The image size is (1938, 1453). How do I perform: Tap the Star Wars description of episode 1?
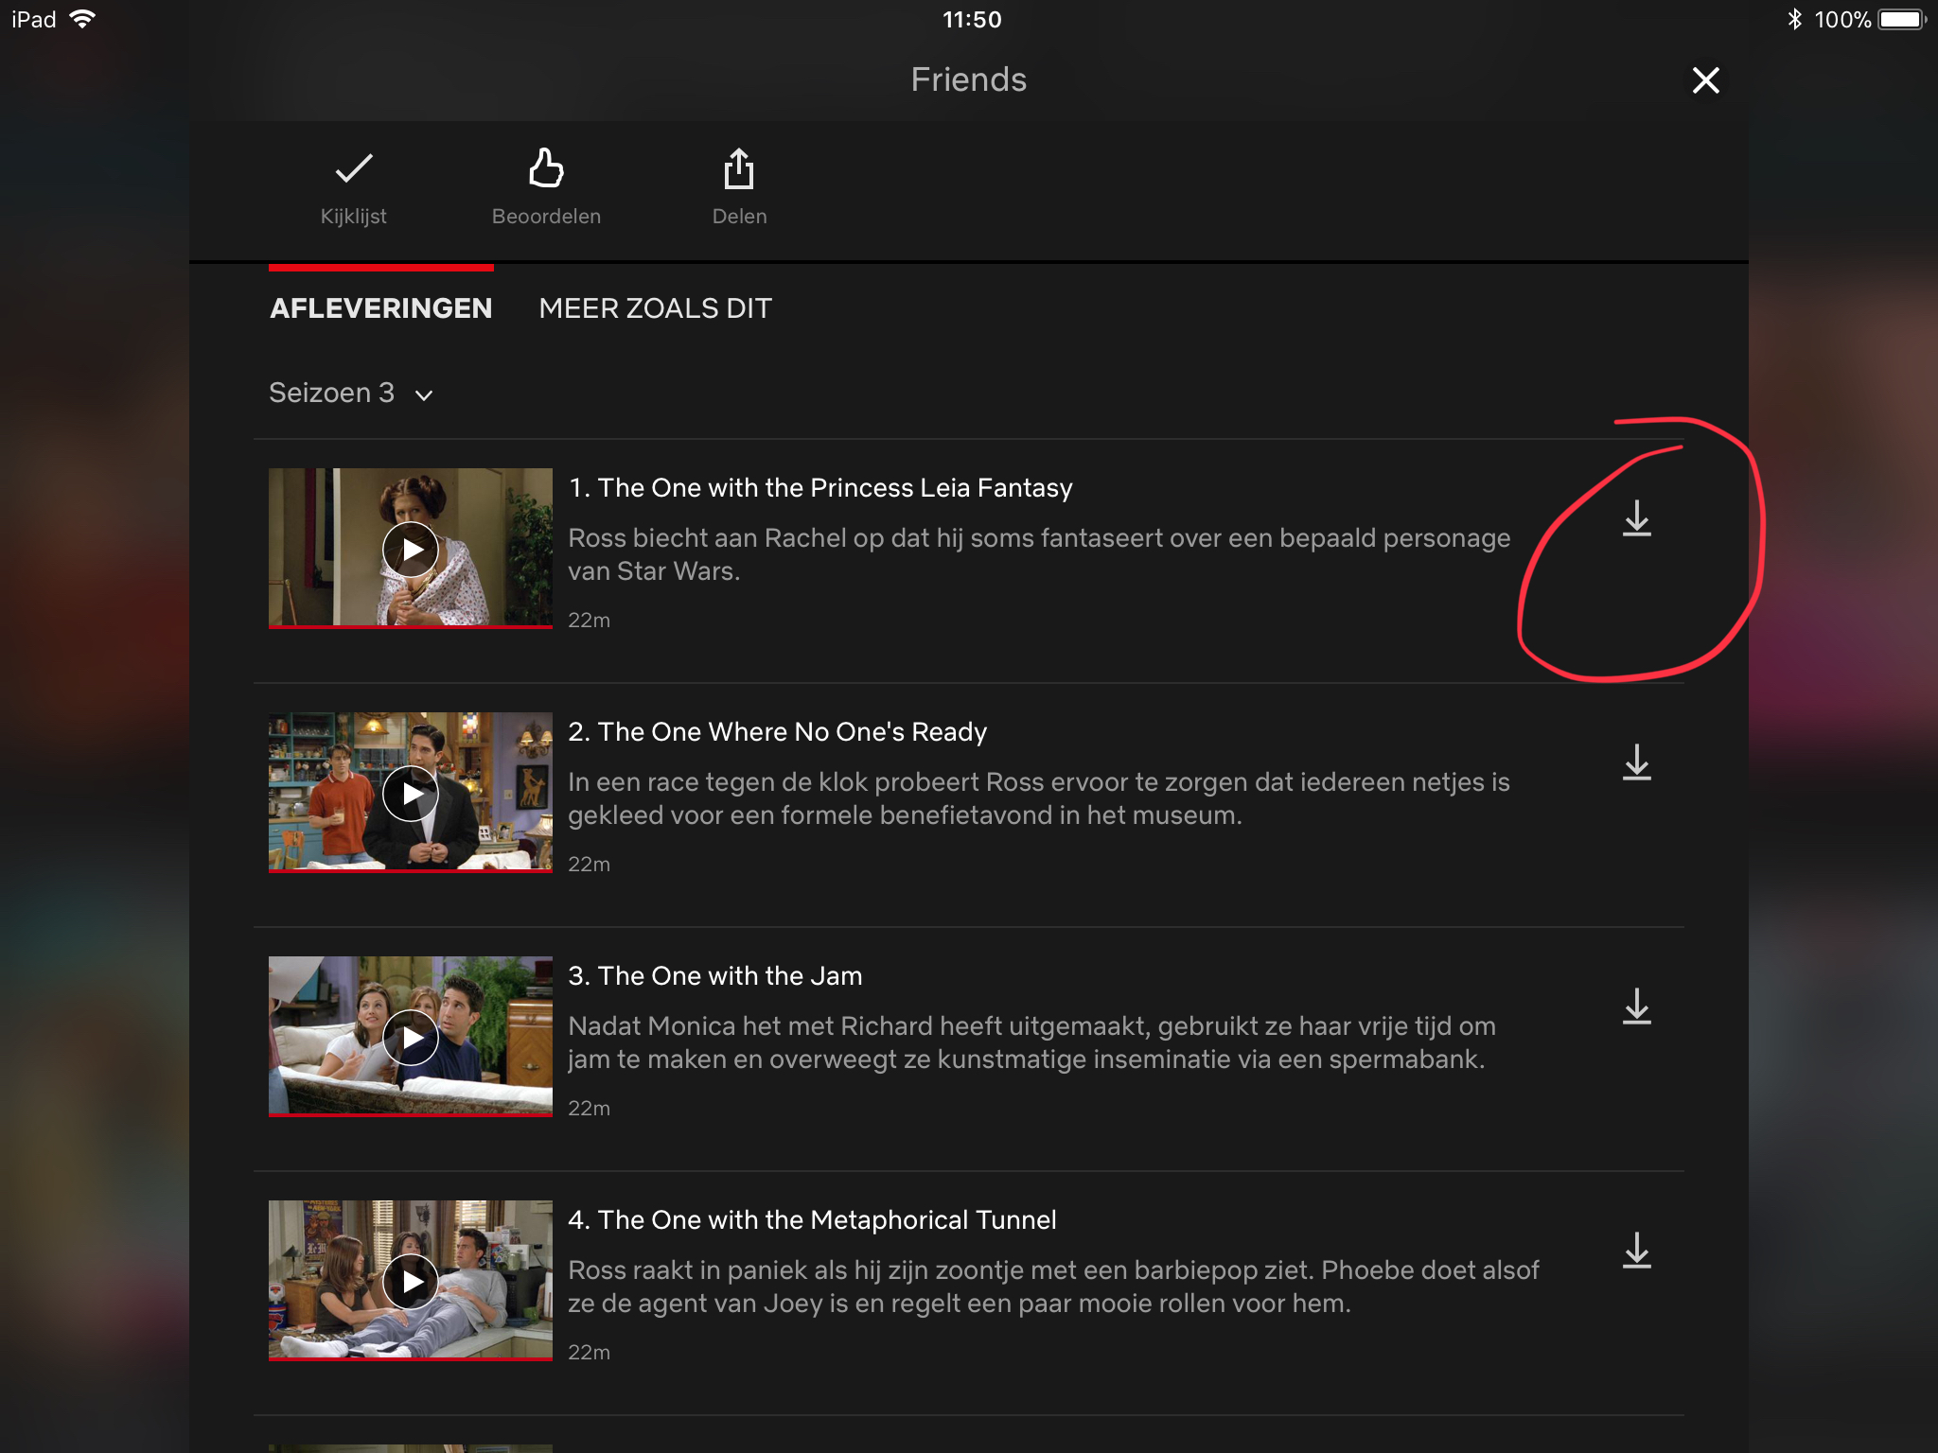coord(1039,554)
